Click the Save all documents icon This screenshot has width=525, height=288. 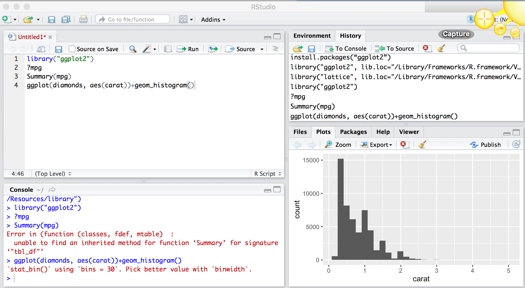click(x=66, y=20)
